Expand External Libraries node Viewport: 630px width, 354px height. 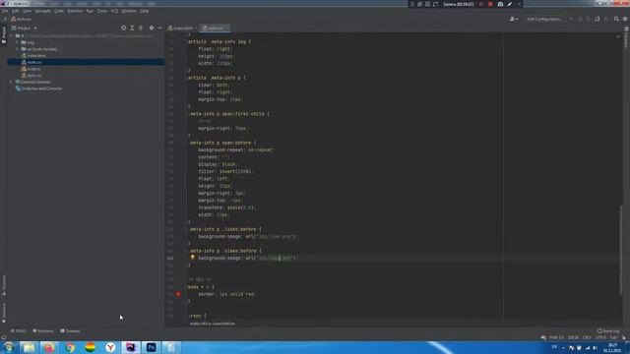[11, 82]
